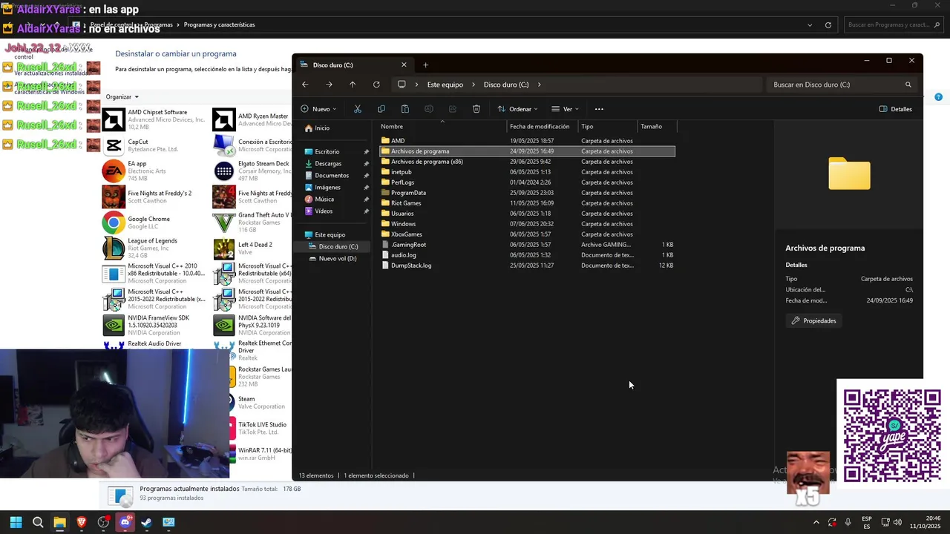Select Archivos de programa (x86) folder
Image resolution: width=950 pixels, height=534 pixels.
527,161
